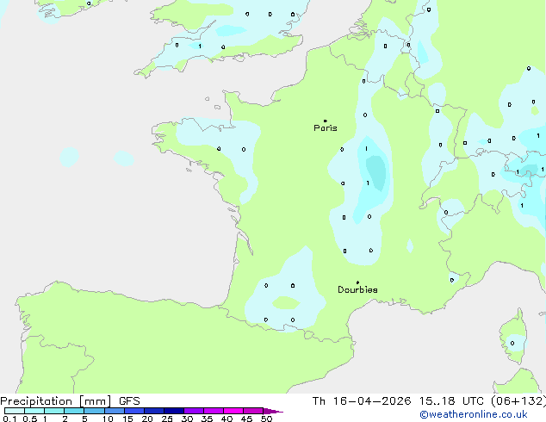Click the Dourbies city label
The height and width of the screenshot is (422, 546).
coord(357,289)
